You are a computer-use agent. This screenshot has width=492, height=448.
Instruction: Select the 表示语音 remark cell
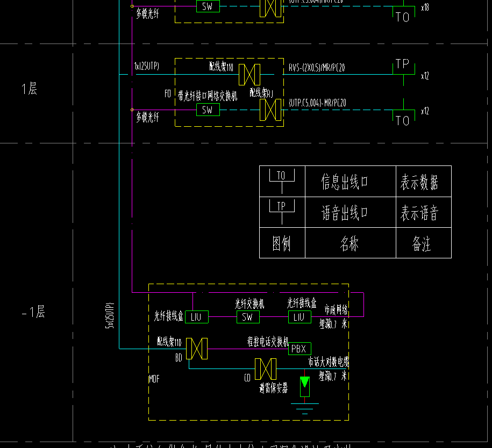click(424, 212)
